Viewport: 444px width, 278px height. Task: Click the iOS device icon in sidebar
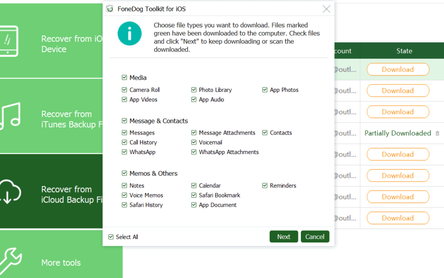(x=9, y=41)
